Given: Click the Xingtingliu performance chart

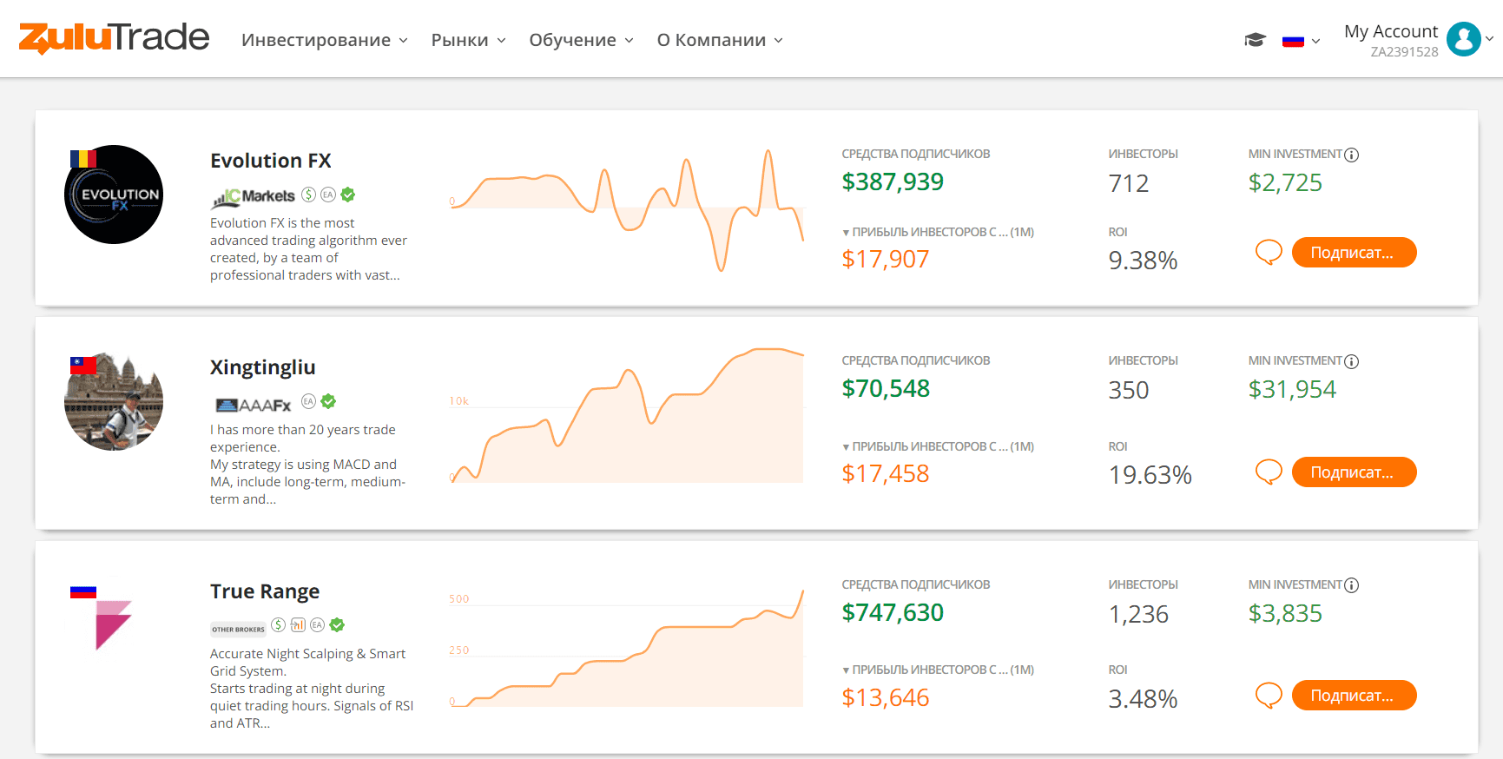Looking at the screenshot, I should click(x=626, y=415).
